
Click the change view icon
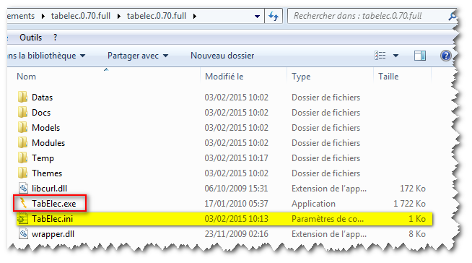380,56
